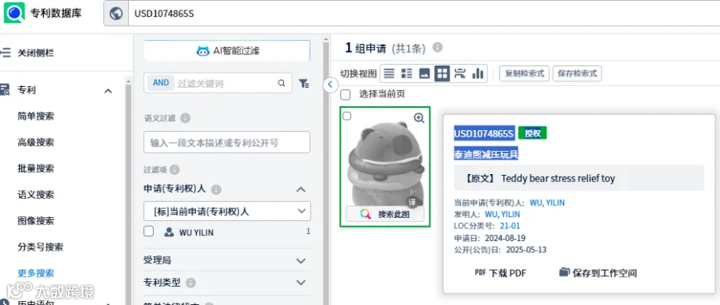
Task: Click WU, YILIN link for inventor
Action: [502, 214]
